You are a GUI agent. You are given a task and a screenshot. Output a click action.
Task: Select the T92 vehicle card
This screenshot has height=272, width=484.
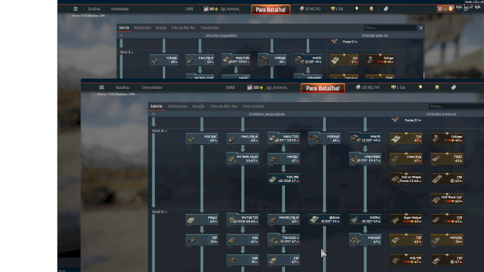click(202, 240)
